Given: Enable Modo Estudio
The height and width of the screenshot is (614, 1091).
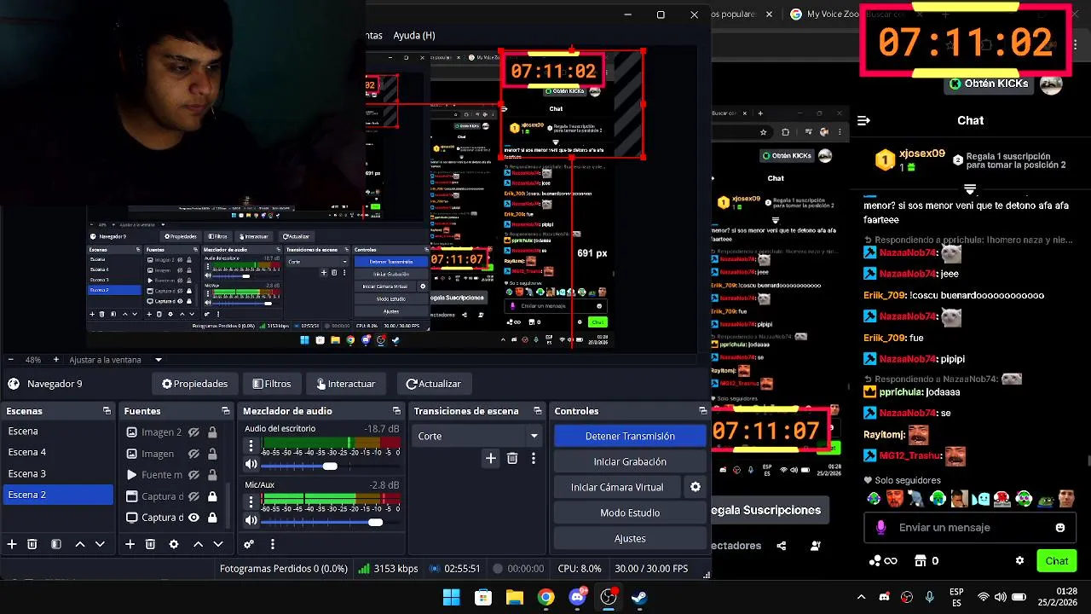Looking at the screenshot, I should click(x=630, y=513).
